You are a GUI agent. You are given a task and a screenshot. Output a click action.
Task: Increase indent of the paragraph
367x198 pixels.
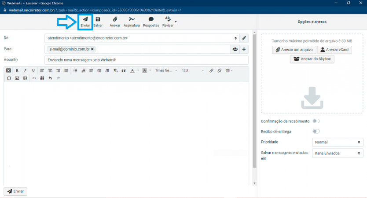point(99,70)
